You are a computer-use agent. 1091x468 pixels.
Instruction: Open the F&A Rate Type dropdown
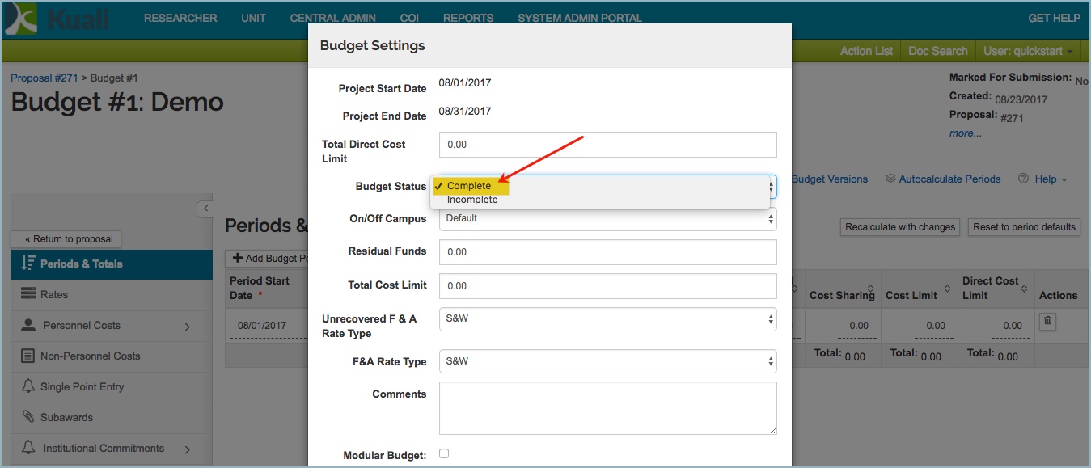[607, 361]
